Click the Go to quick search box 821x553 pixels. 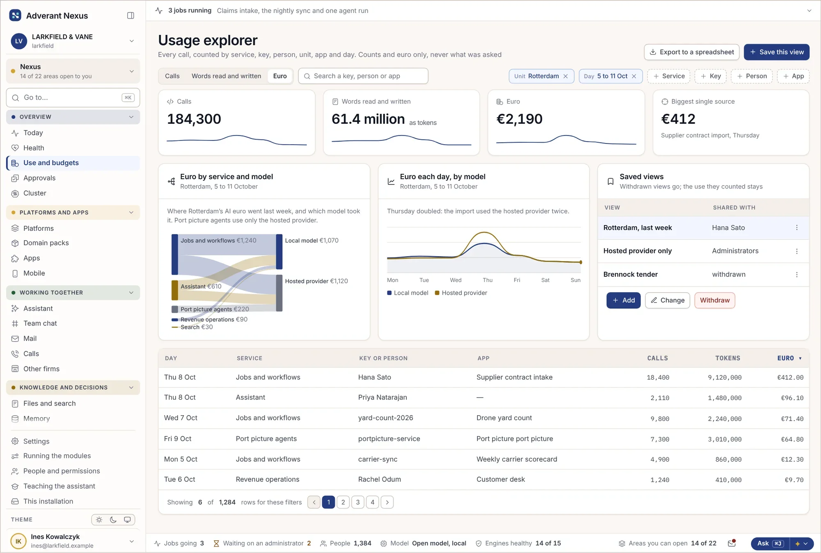click(x=73, y=98)
